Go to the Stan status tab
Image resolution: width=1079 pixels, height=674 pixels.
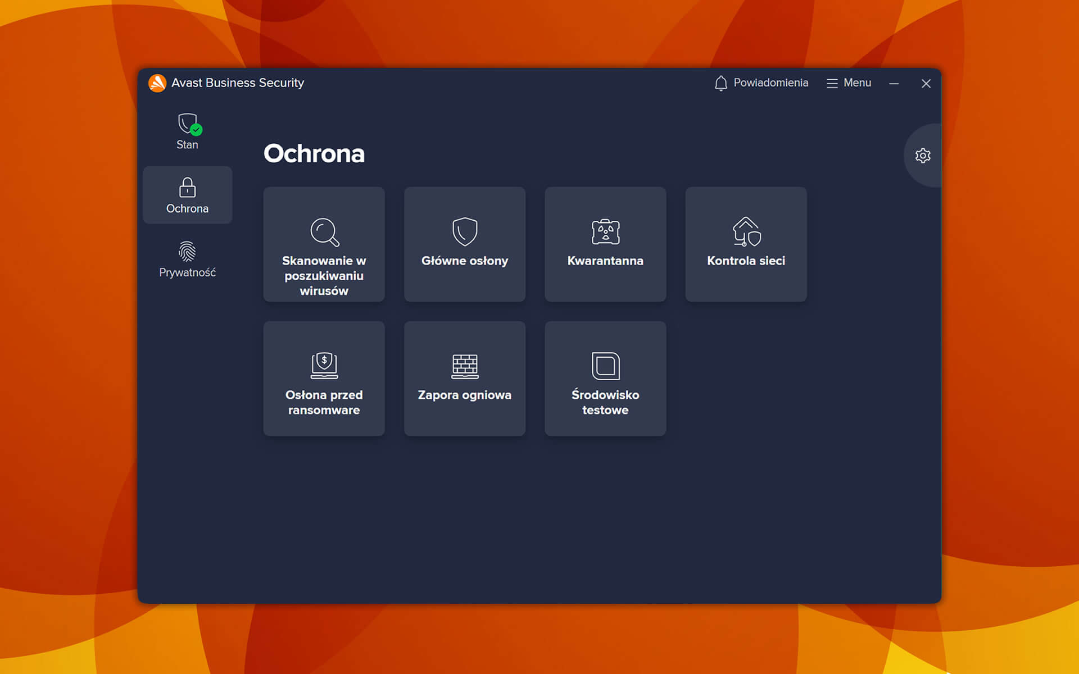coord(187,131)
